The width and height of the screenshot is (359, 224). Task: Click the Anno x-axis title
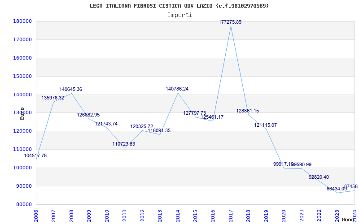348,220
